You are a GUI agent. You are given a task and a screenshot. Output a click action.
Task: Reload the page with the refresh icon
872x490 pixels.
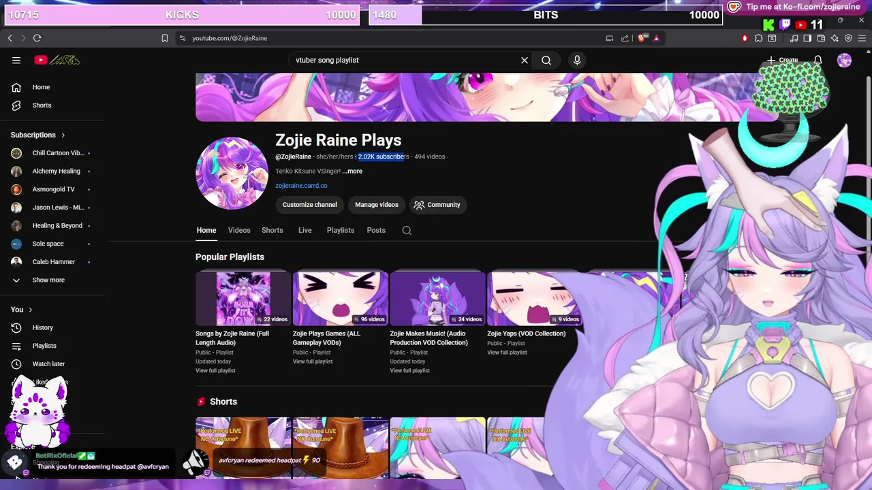(x=37, y=38)
